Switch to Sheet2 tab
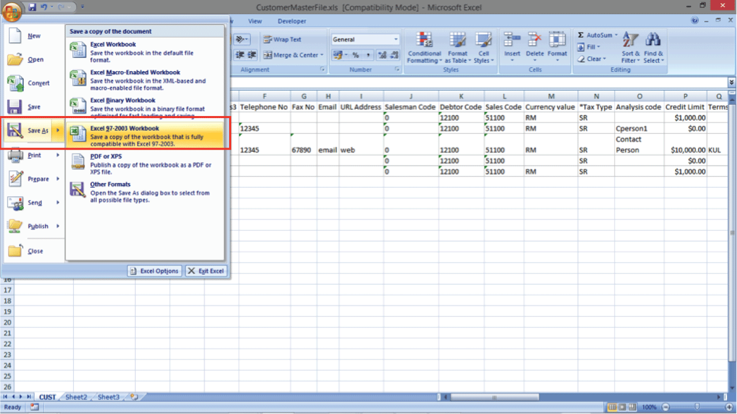Image resolution: width=737 pixels, height=414 pixels. point(76,397)
